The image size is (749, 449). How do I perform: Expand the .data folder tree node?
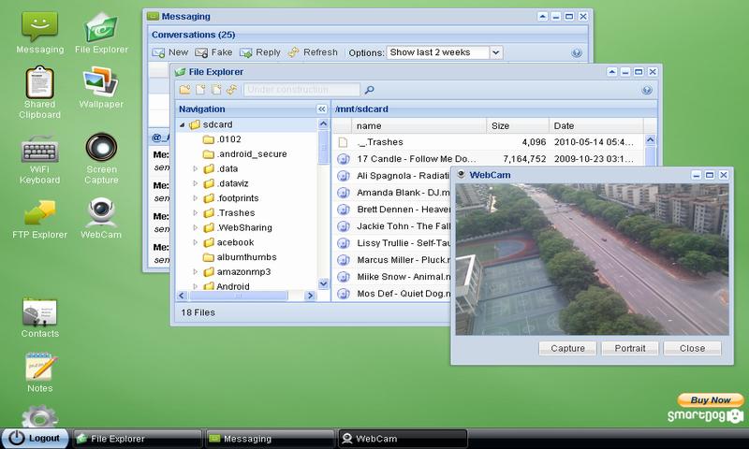point(196,169)
